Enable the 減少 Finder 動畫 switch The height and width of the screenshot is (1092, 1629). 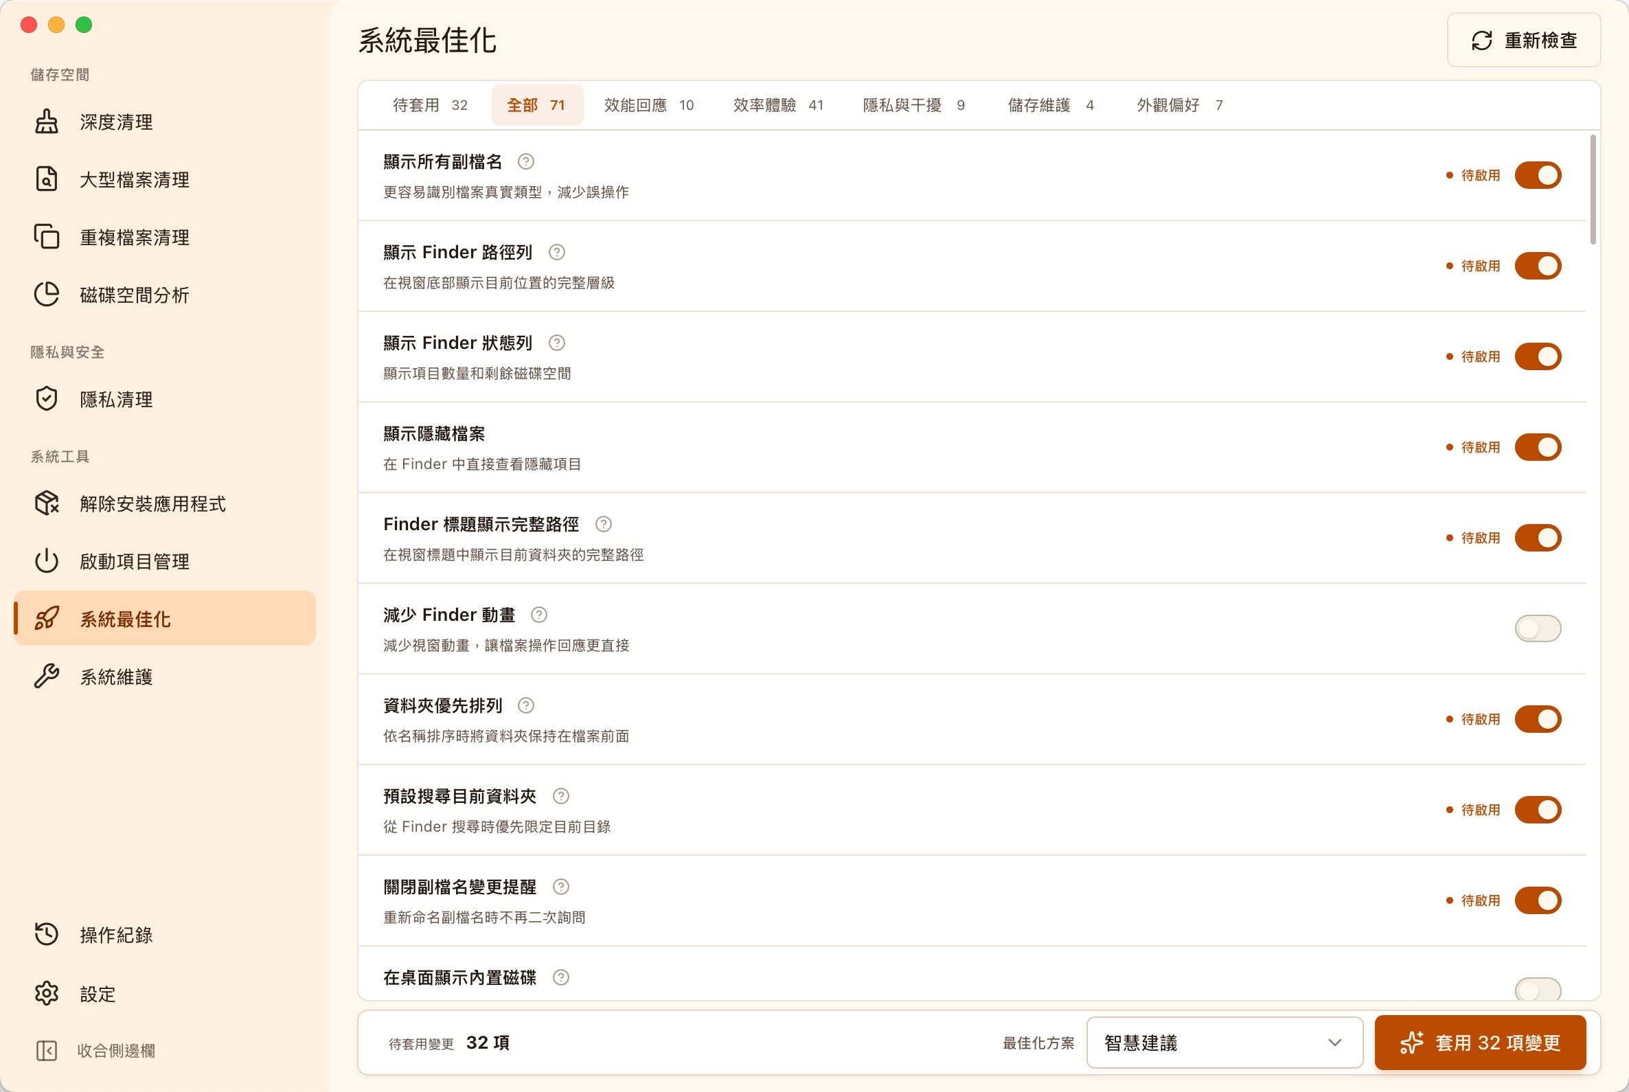coord(1538,628)
